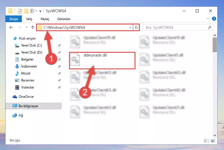Click pin icon next to Videolar
This screenshot has height=150, width=224.
pos(59,87)
